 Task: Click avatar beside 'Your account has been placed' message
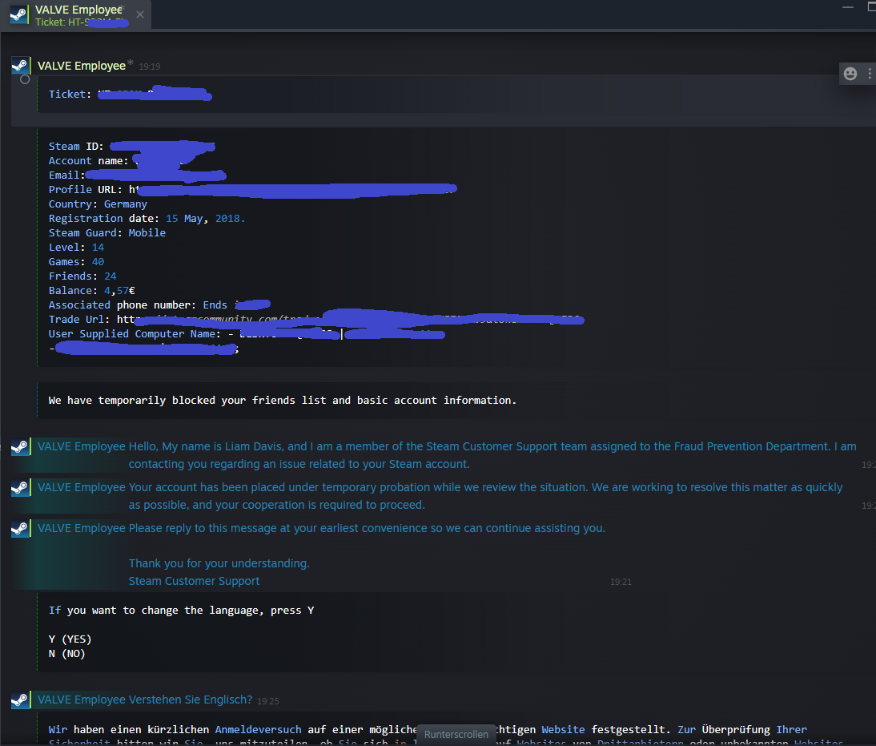pos(21,488)
